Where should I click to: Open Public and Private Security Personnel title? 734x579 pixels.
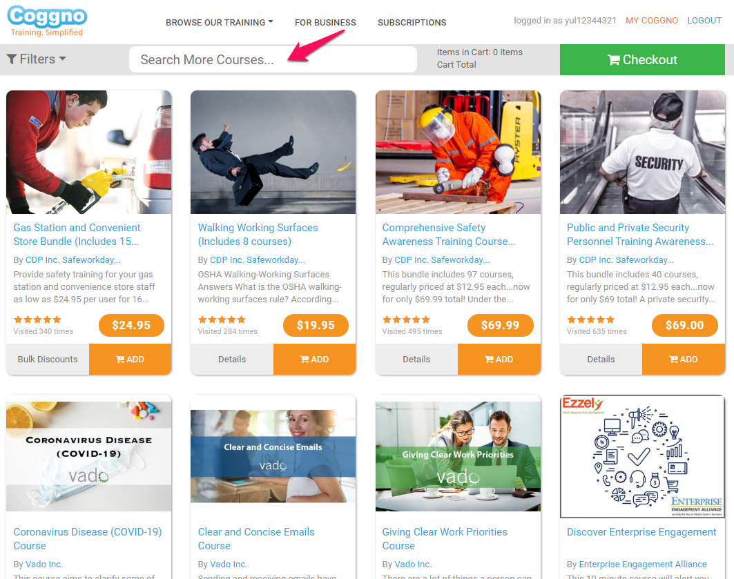(x=640, y=235)
